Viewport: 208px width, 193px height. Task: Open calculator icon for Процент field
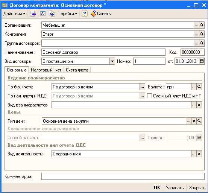click(x=199, y=138)
